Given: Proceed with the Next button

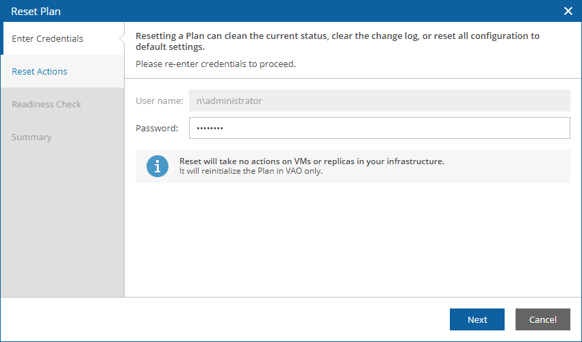Looking at the screenshot, I should click(x=477, y=319).
